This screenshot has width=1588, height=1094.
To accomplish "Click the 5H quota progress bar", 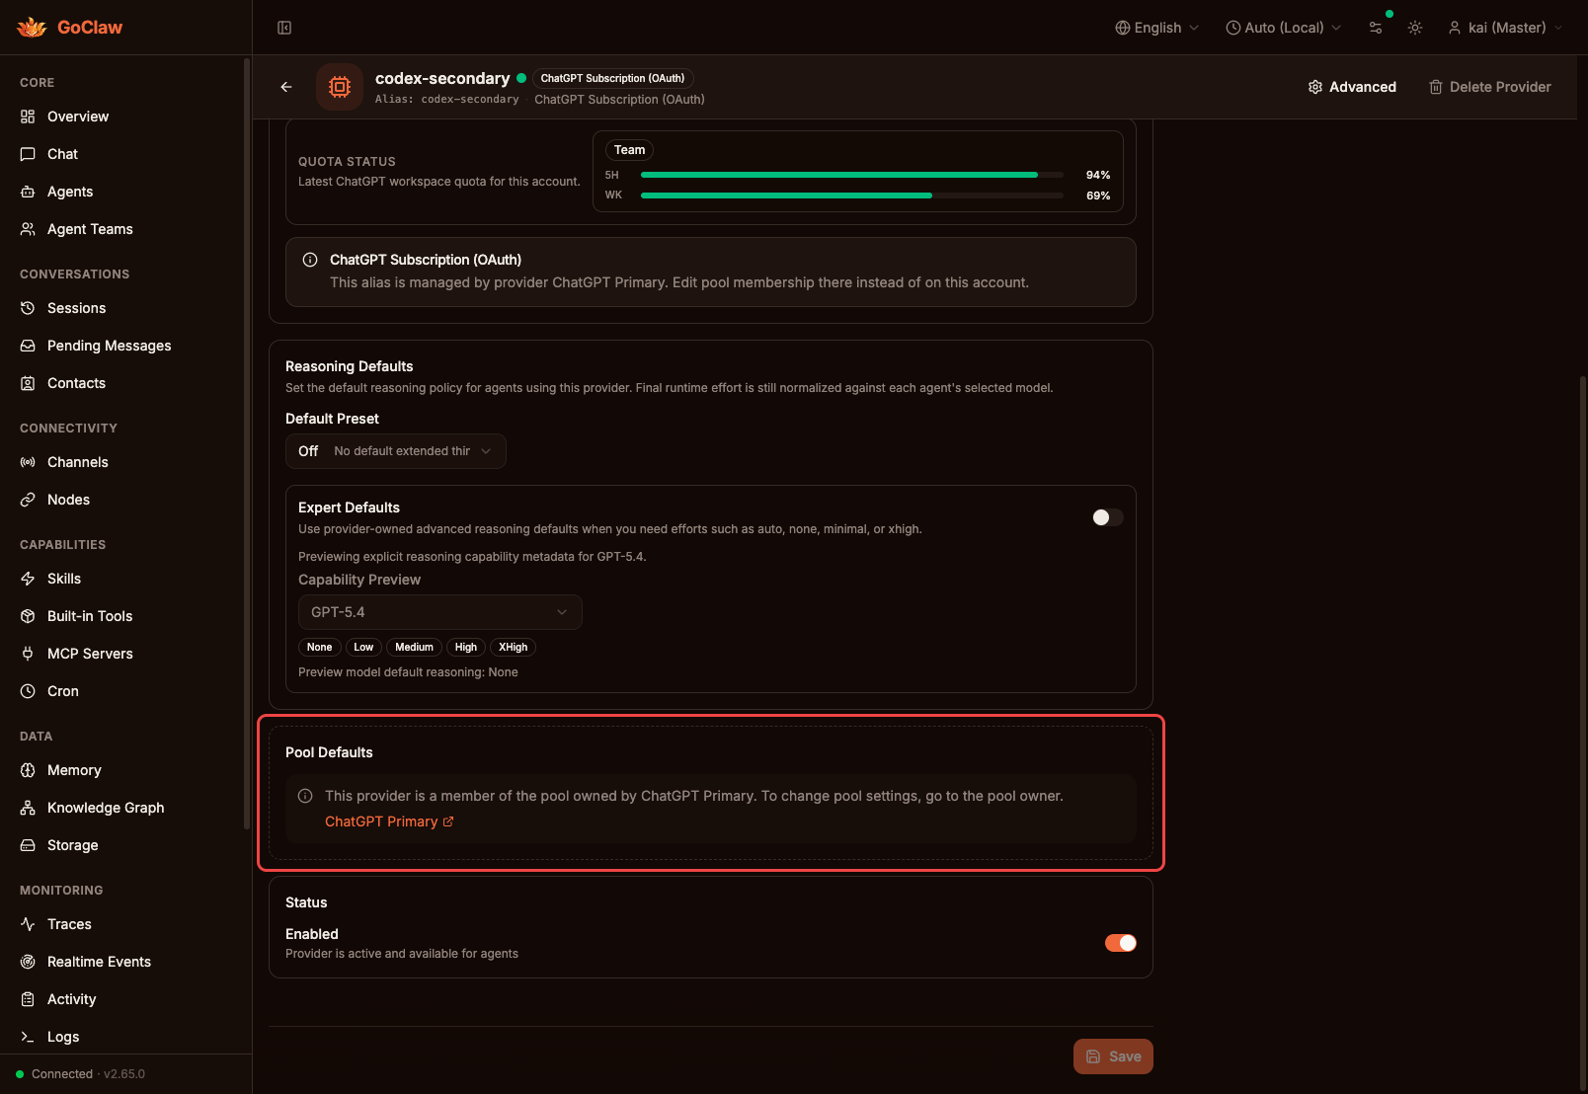I will (x=852, y=175).
